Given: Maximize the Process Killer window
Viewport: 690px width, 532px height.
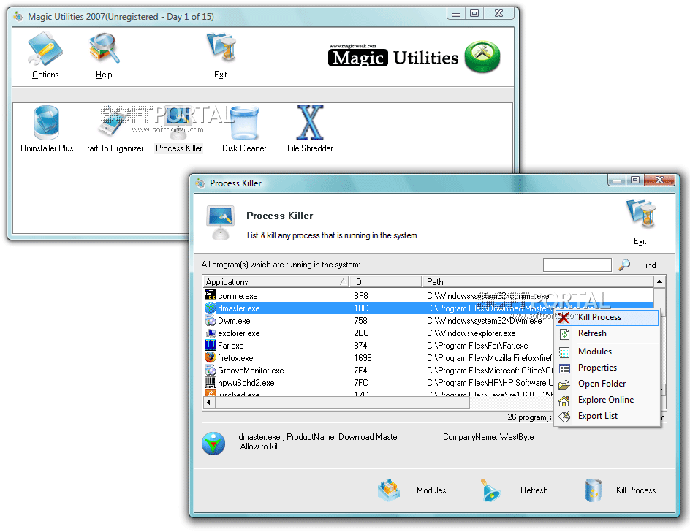Looking at the screenshot, I should pos(635,180).
